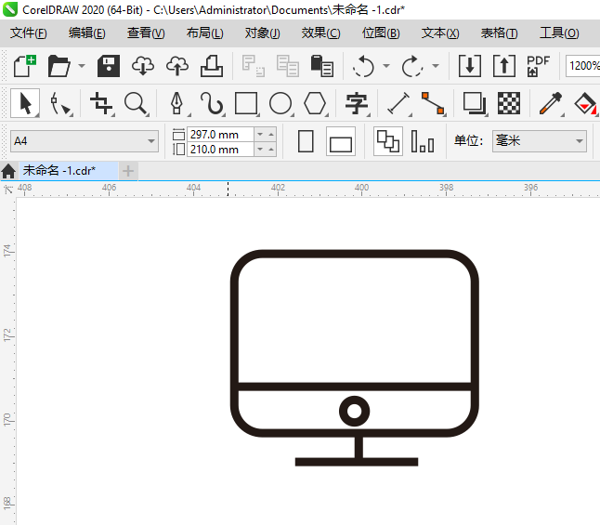Open the 文件(F) menu
Screen dimensions: 600x525
pos(29,33)
